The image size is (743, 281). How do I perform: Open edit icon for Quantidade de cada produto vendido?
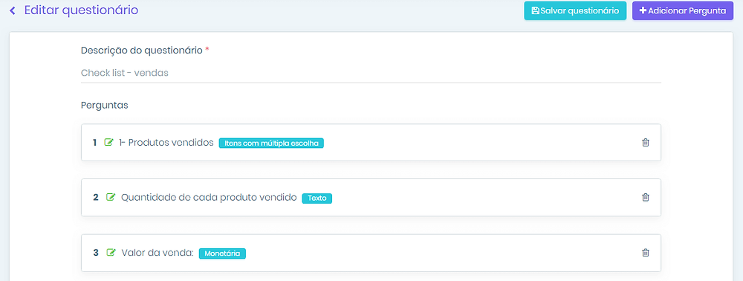[111, 197]
